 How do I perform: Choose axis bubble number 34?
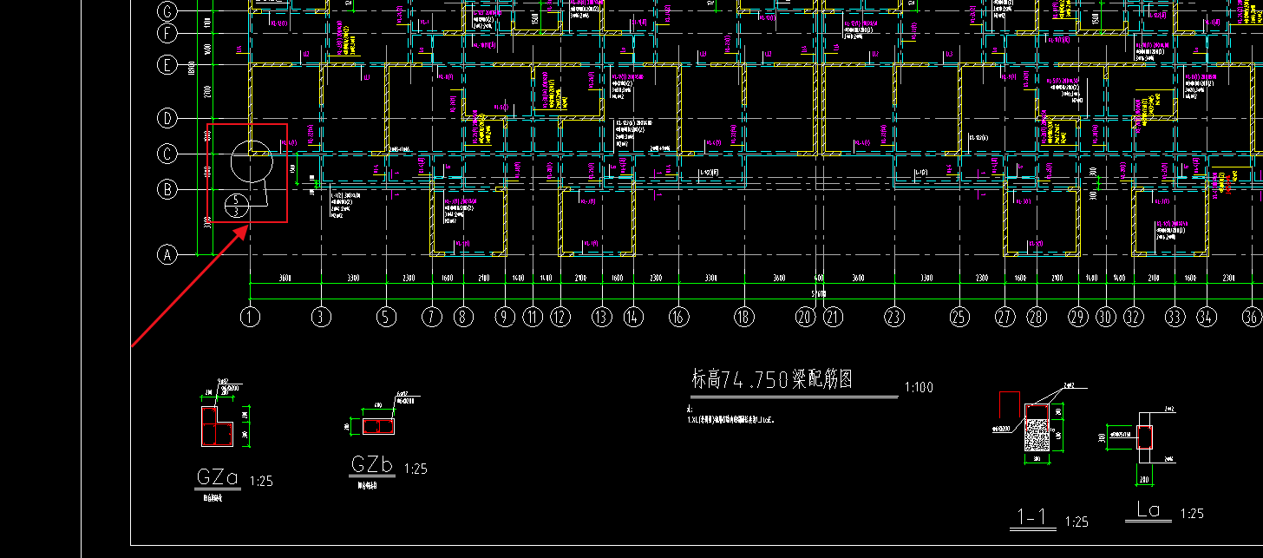[x=1207, y=317]
